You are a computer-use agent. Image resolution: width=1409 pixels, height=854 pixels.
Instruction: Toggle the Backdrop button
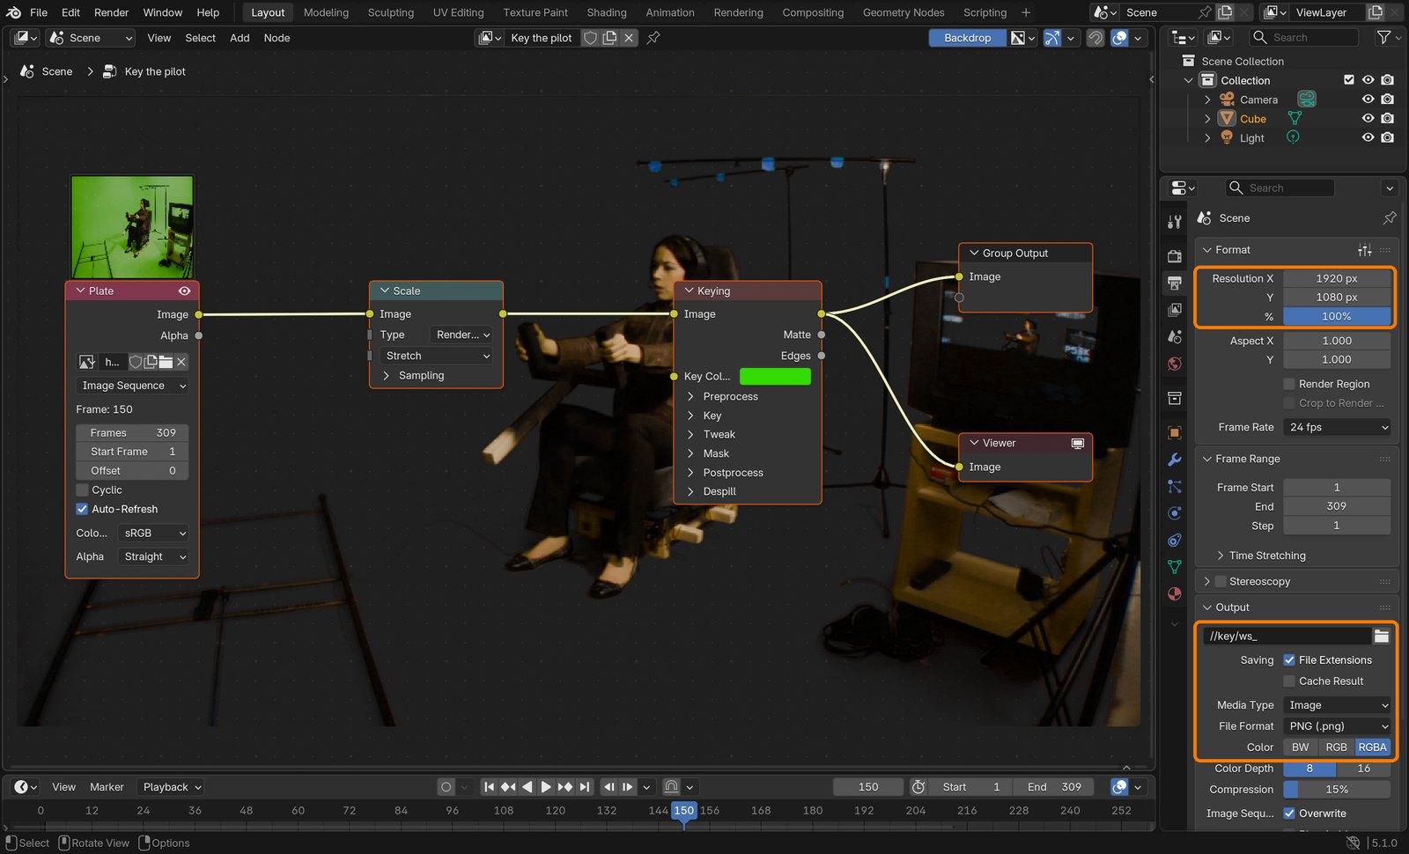967,38
